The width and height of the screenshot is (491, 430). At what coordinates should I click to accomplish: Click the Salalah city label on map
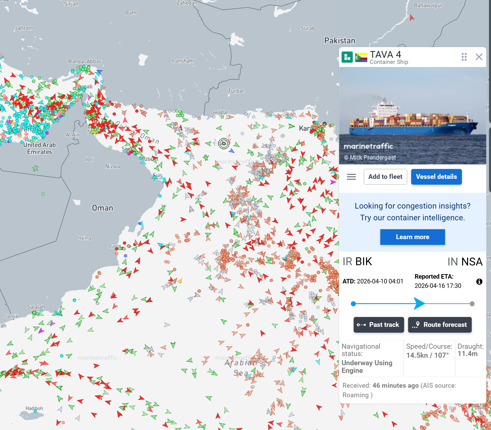click(x=36, y=307)
